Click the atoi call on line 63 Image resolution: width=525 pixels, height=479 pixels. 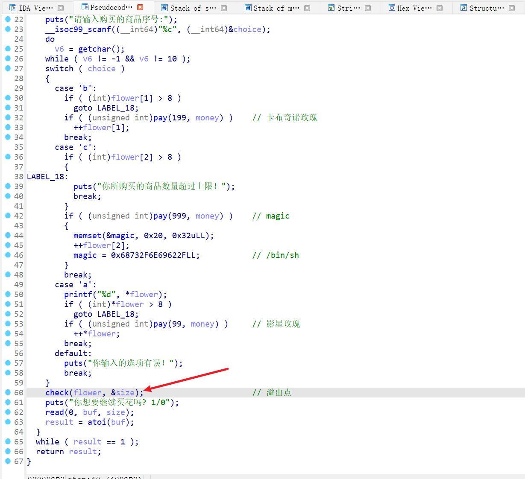click(x=97, y=422)
